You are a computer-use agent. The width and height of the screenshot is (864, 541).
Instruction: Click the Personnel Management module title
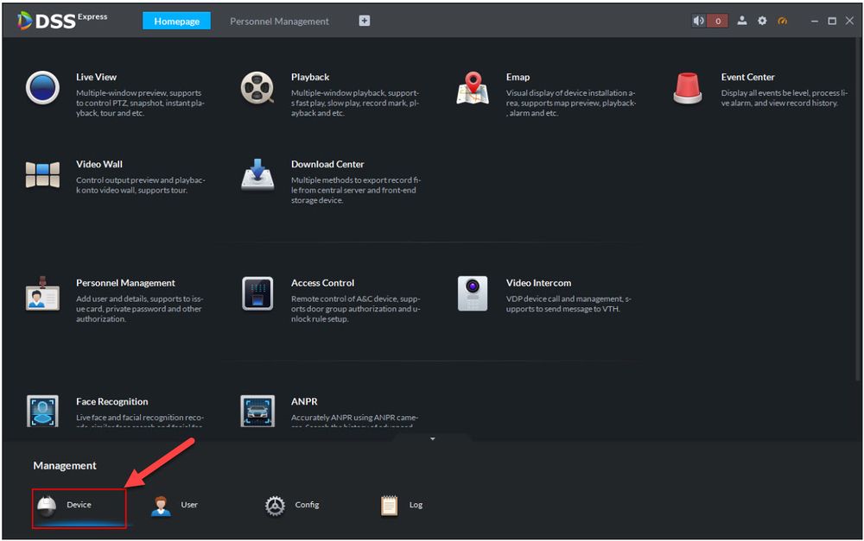(x=125, y=283)
